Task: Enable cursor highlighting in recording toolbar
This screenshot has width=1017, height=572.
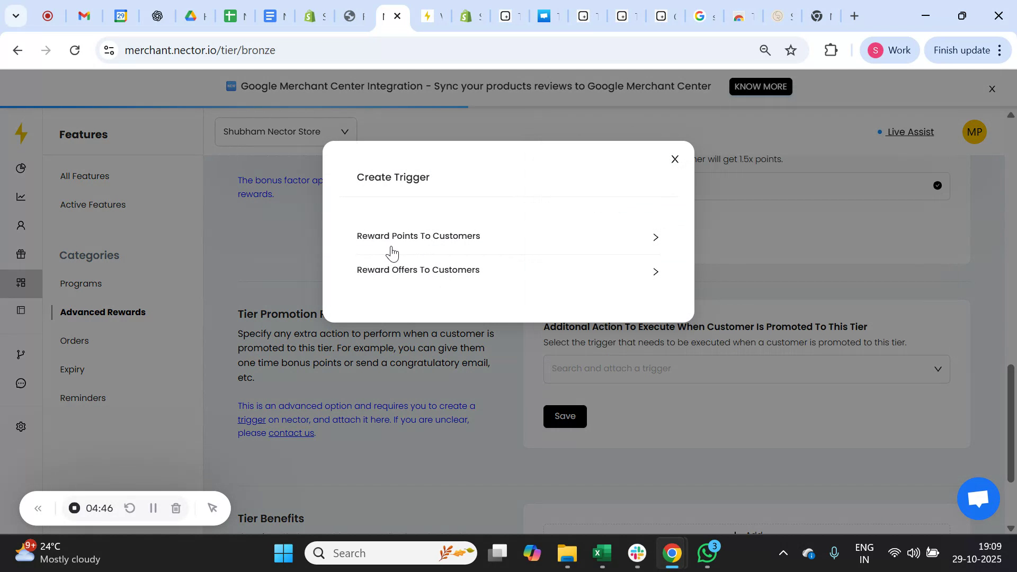Action: click(x=212, y=508)
